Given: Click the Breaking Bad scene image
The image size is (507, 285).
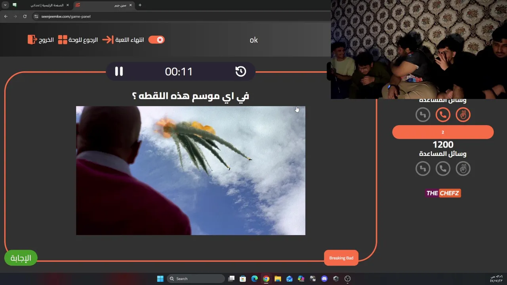Looking at the screenshot, I should pyautogui.click(x=191, y=171).
